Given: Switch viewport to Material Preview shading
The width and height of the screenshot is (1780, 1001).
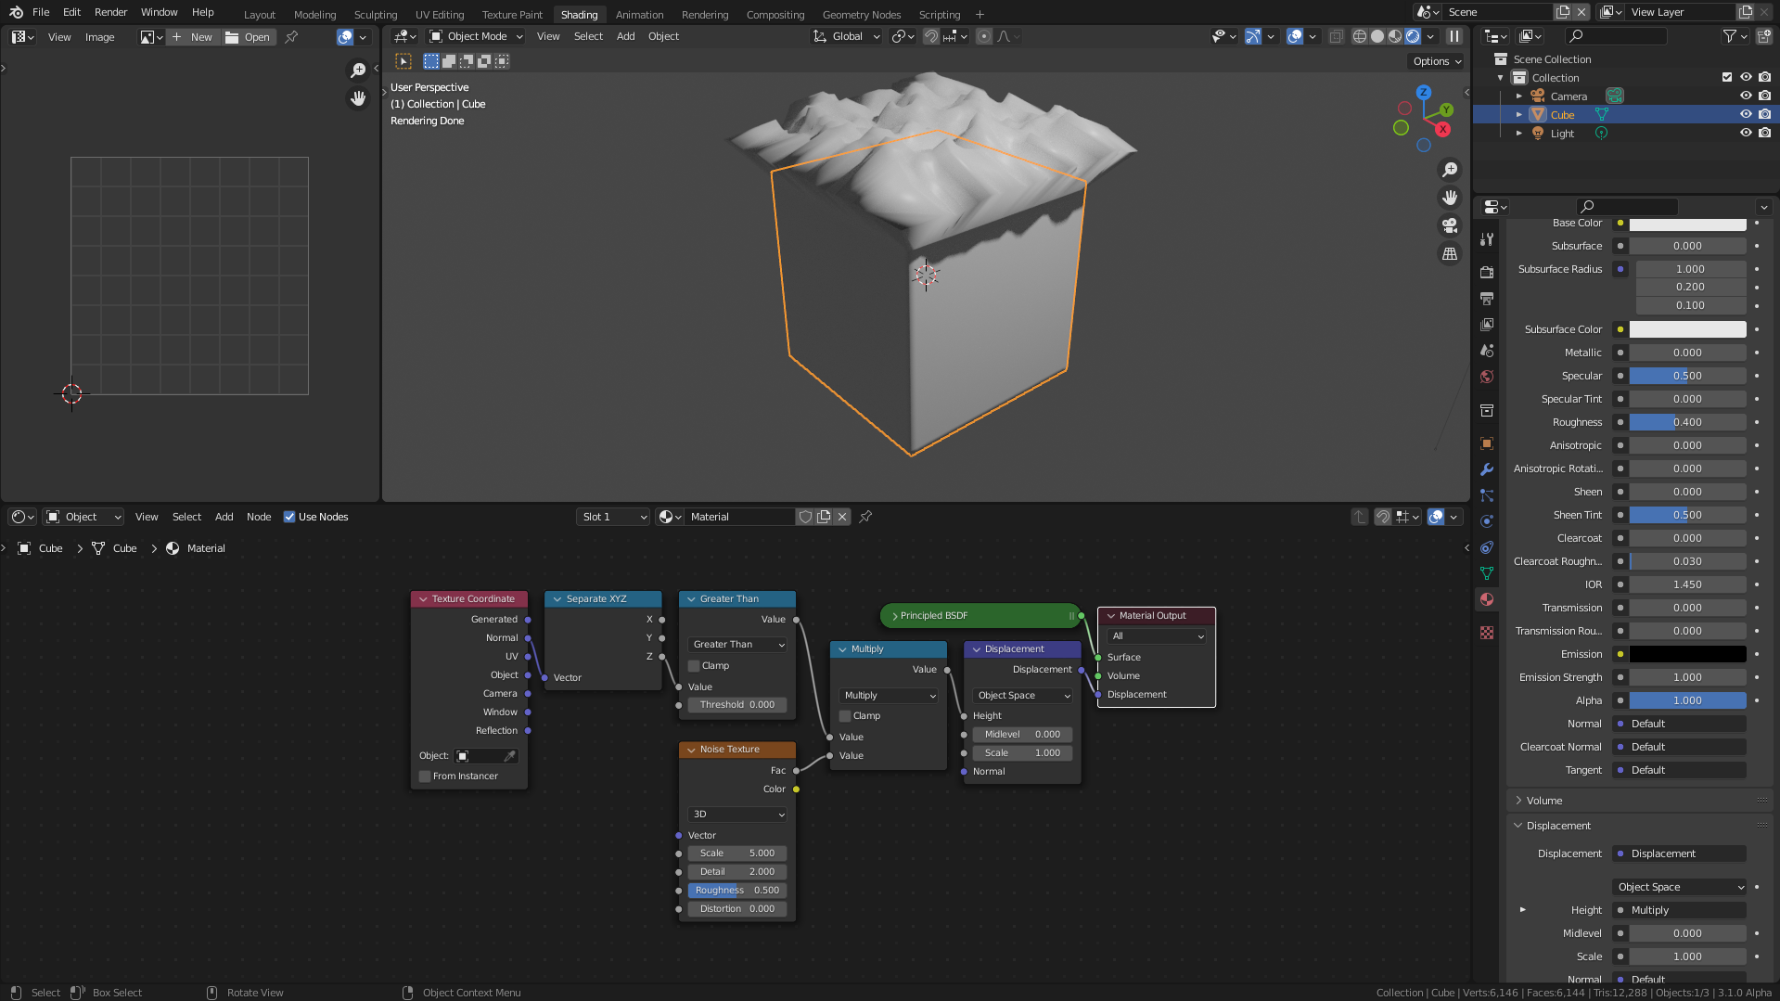Looking at the screenshot, I should 1395,36.
